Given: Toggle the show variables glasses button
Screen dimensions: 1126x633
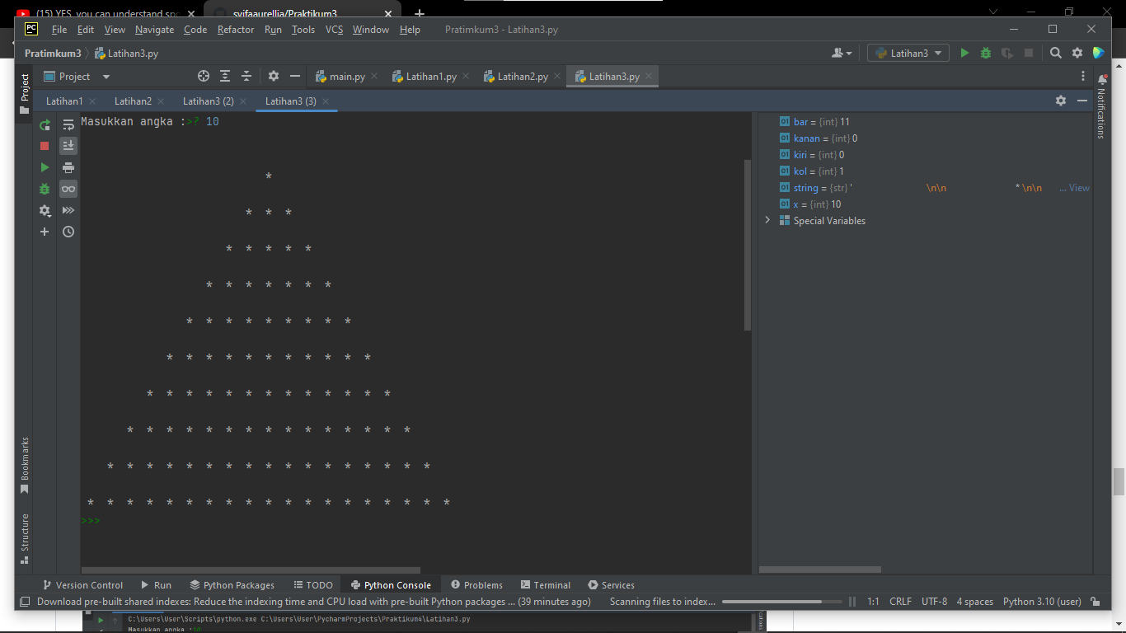Looking at the screenshot, I should tap(68, 189).
